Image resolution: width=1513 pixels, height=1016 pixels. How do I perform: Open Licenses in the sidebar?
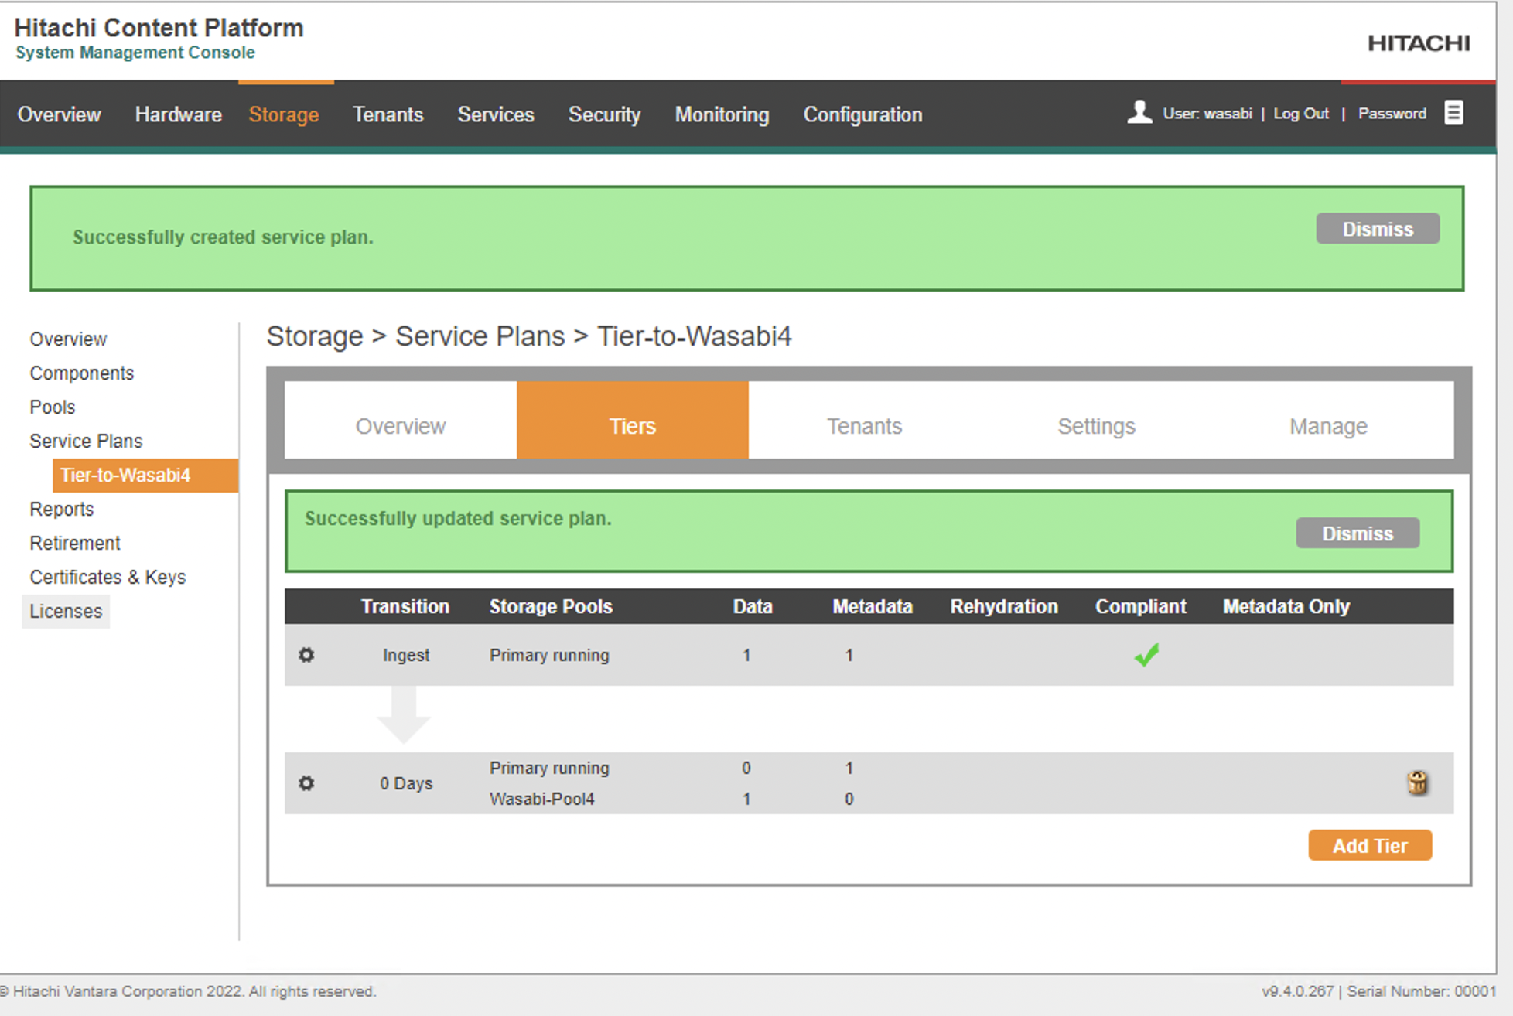pyautogui.click(x=66, y=611)
